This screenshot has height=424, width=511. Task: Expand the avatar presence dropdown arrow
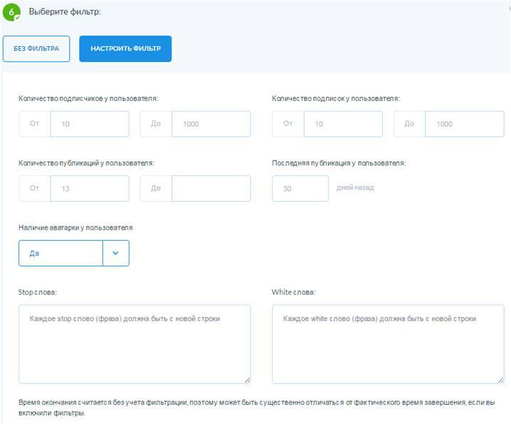(116, 254)
